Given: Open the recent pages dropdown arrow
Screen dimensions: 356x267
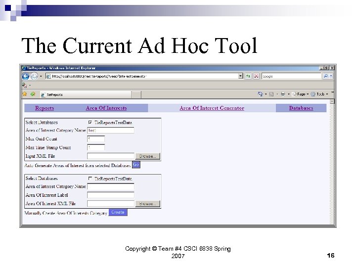Looking at the screenshot, I should click(x=41, y=76).
